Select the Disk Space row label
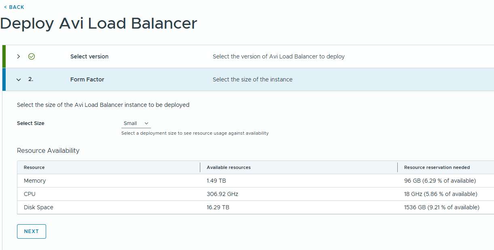494x250 pixels. (38, 207)
